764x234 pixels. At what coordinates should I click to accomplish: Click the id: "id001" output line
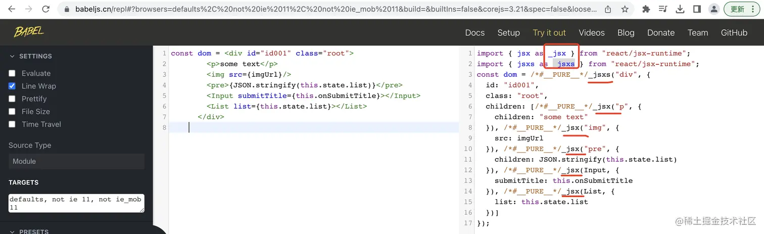pos(511,85)
